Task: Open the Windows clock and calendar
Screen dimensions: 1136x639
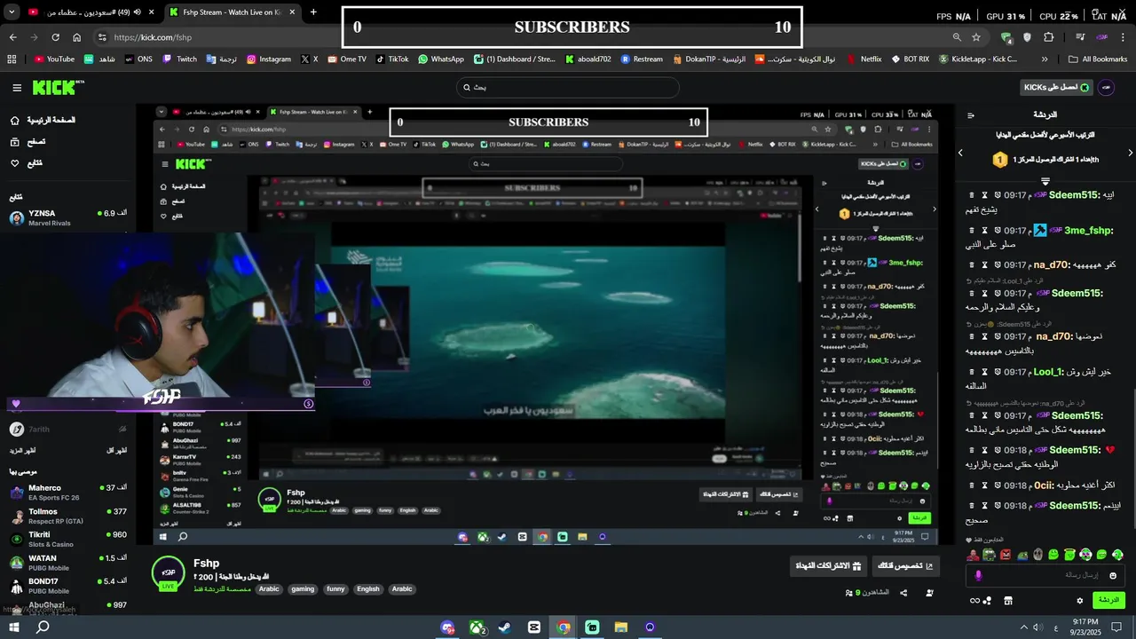Action: click(x=1086, y=627)
